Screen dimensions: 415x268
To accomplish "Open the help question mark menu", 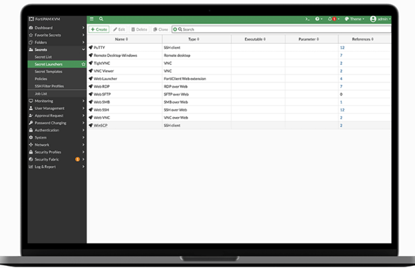I will point(319,19).
